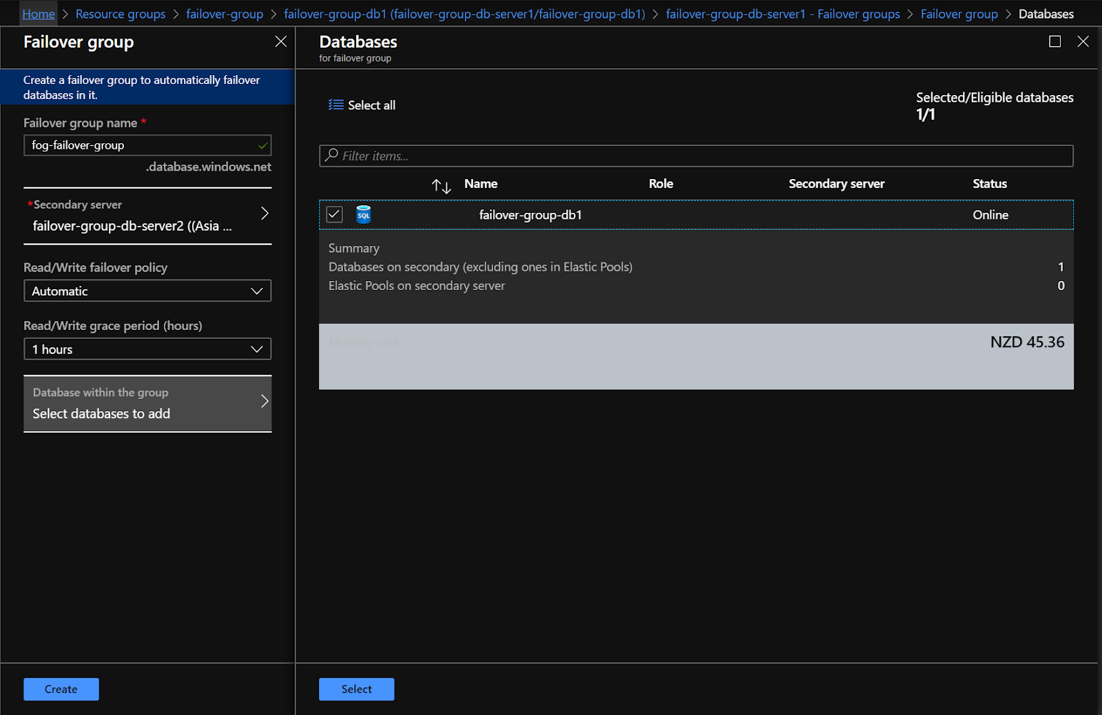Image resolution: width=1102 pixels, height=715 pixels.
Task: Click the Create button
Action: [x=61, y=689]
